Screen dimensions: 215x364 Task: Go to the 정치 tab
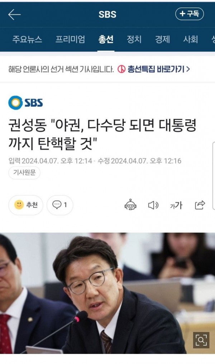[x=134, y=39]
